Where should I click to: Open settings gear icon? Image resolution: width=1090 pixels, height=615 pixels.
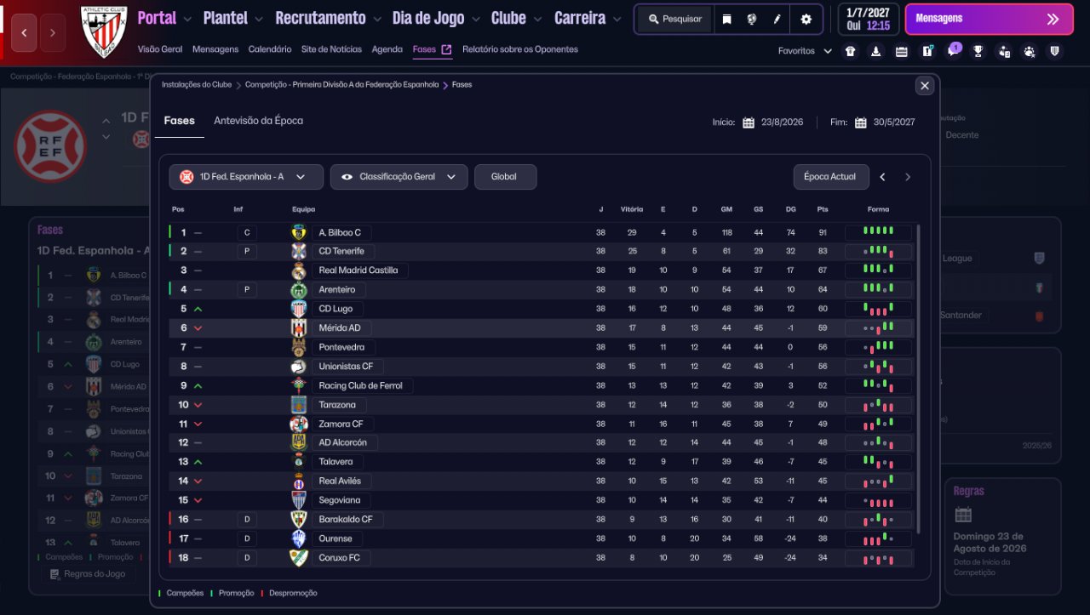pyautogui.click(x=806, y=19)
